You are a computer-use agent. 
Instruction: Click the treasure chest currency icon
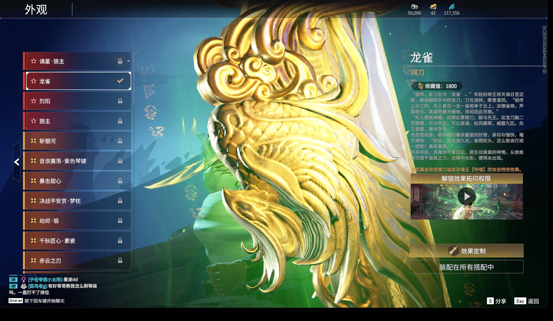pyautogui.click(x=433, y=6)
